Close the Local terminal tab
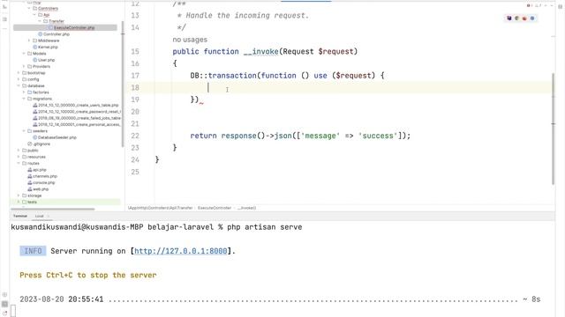Viewport: 565px width, 317px height. [49, 216]
